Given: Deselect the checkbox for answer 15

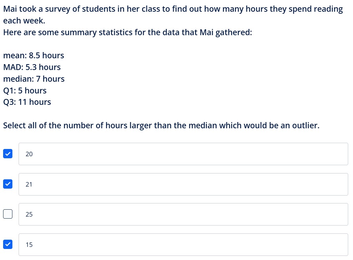Looking at the screenshot, I should pos(8,244).
